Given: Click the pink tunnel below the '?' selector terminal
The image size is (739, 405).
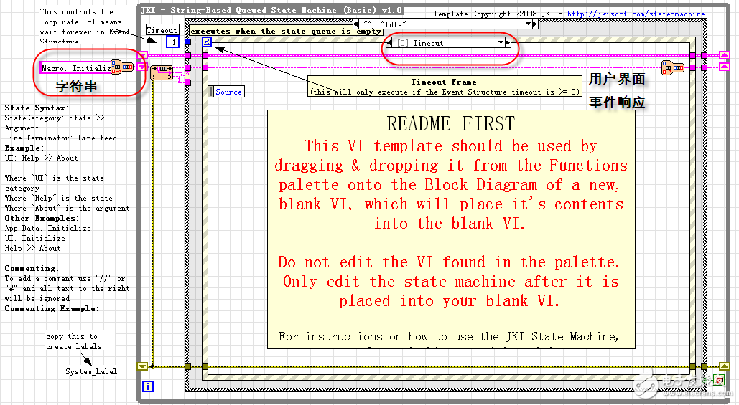Looking at the screenshot, I should 187,82.
